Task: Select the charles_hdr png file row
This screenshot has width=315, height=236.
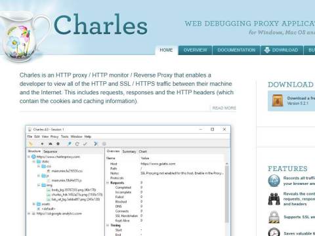Action: point(75,195)
